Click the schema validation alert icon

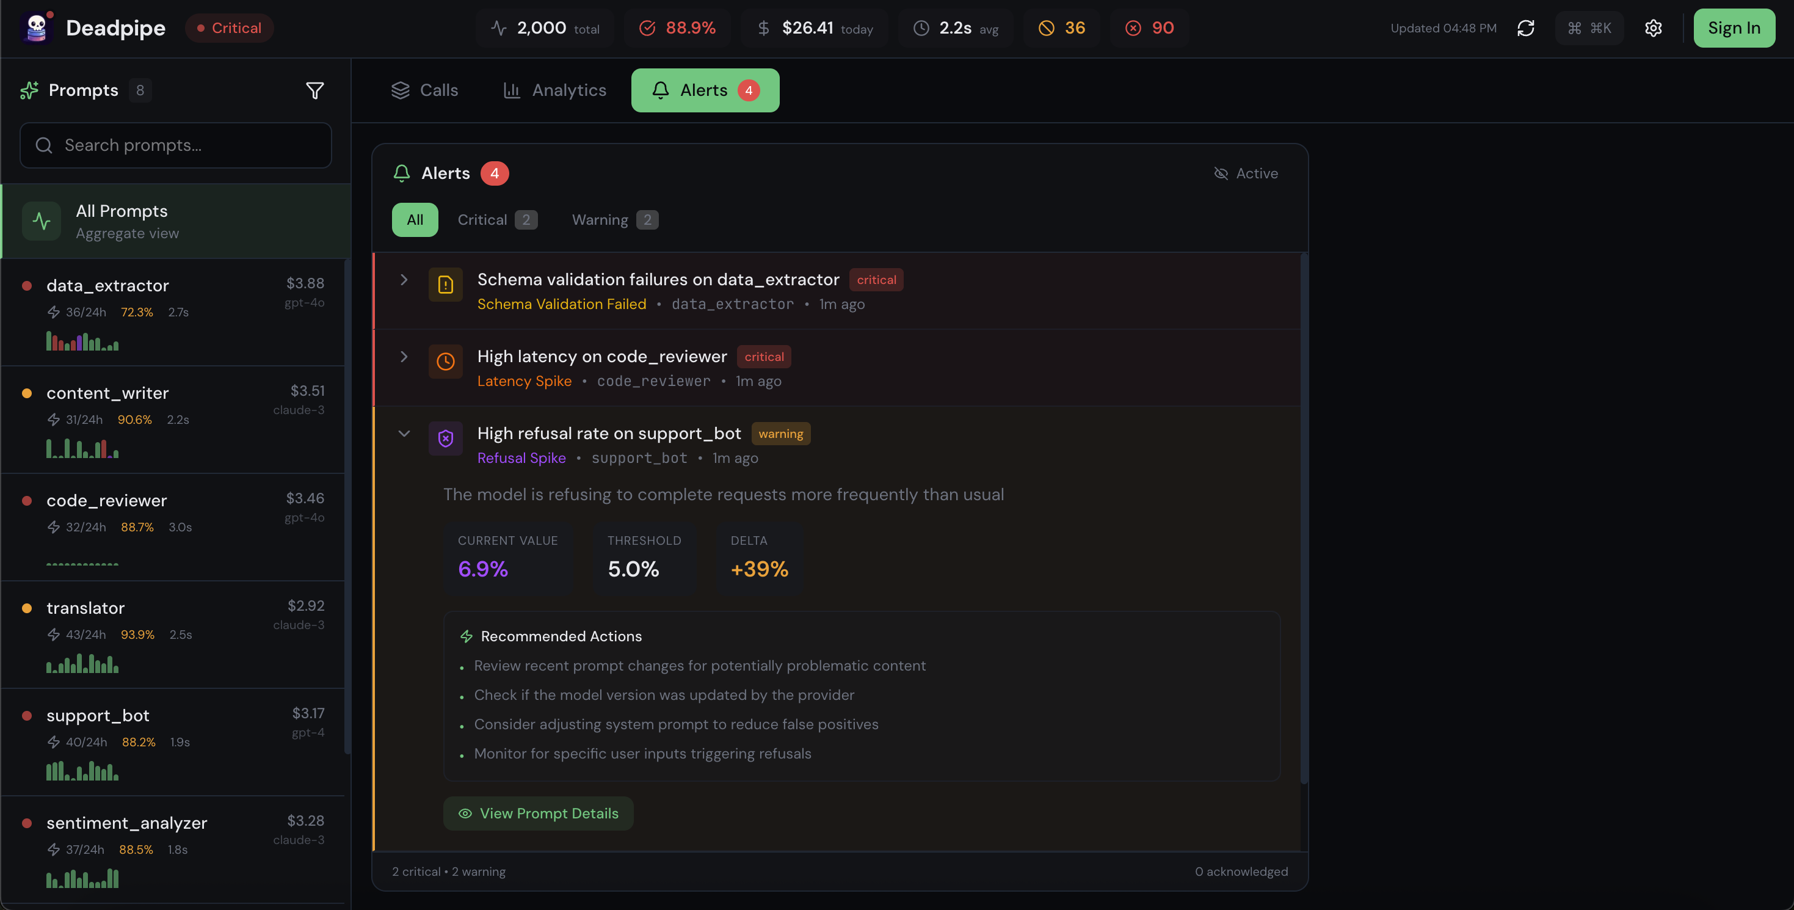(x=446, y=284)
